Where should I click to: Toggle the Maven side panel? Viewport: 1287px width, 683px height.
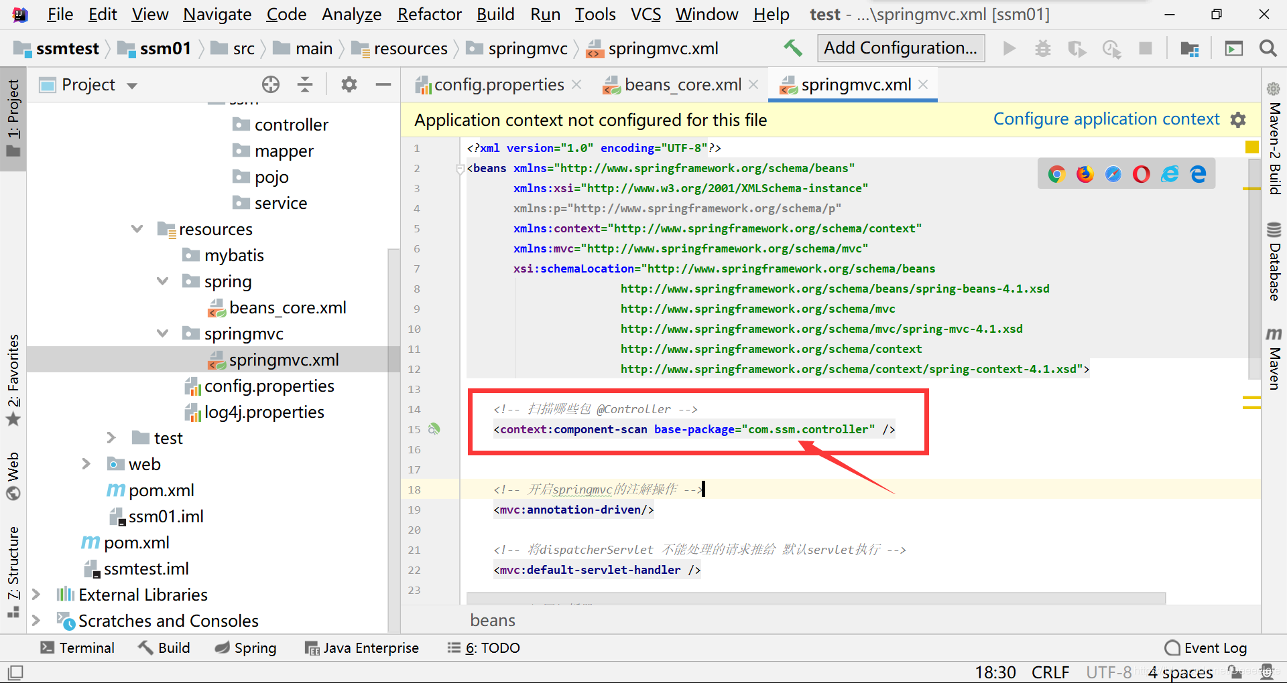pyautogui.click(x=1274, y=358)
